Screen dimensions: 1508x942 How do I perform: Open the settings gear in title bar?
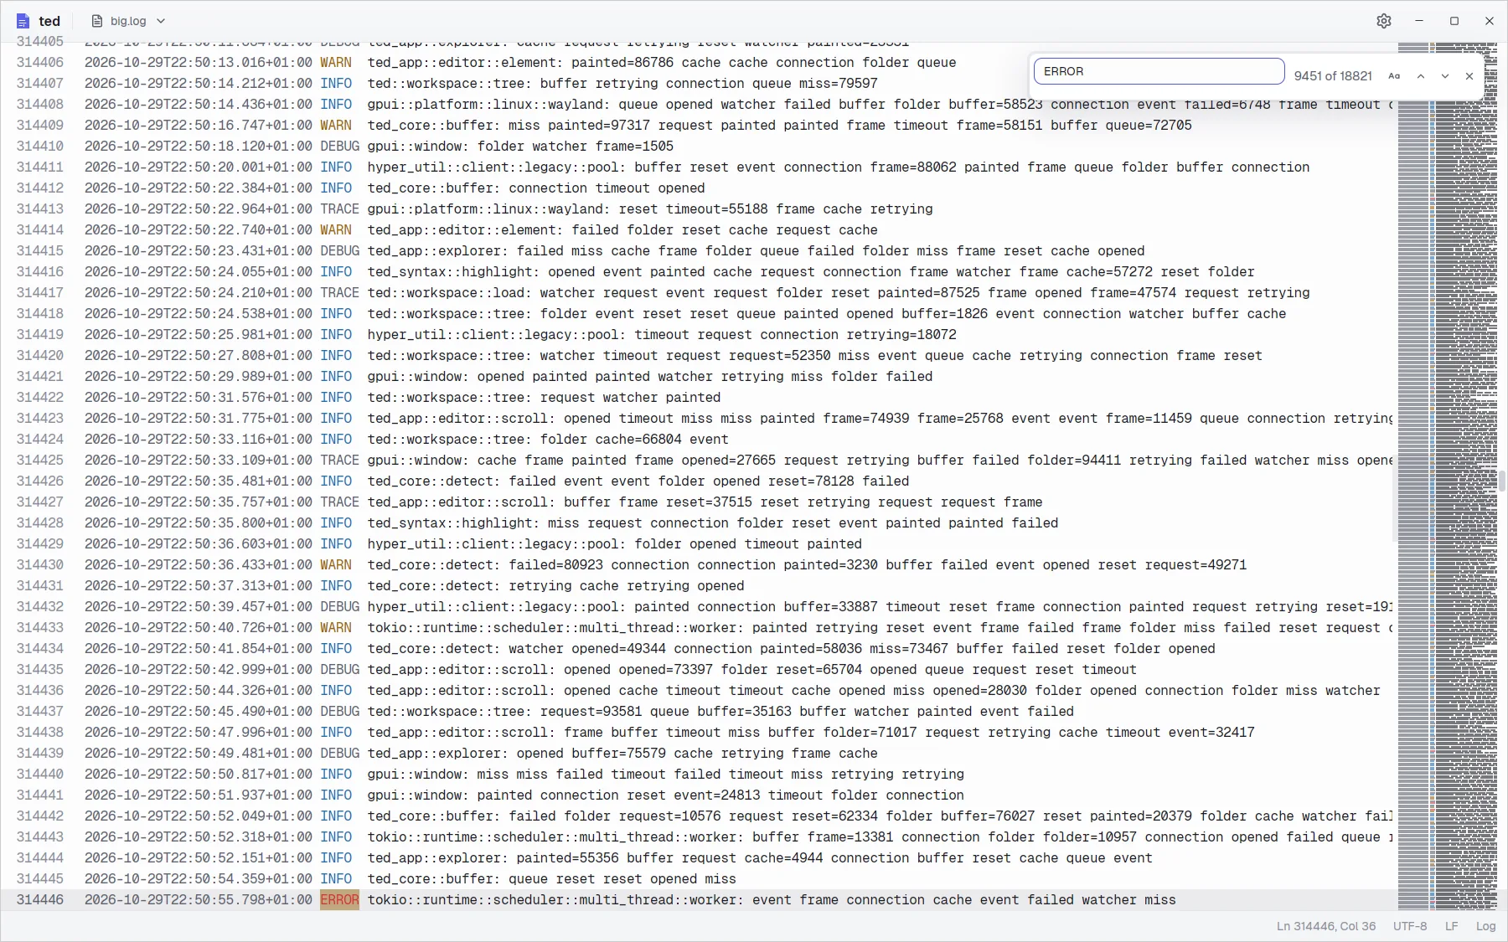tap(1384, 21)
